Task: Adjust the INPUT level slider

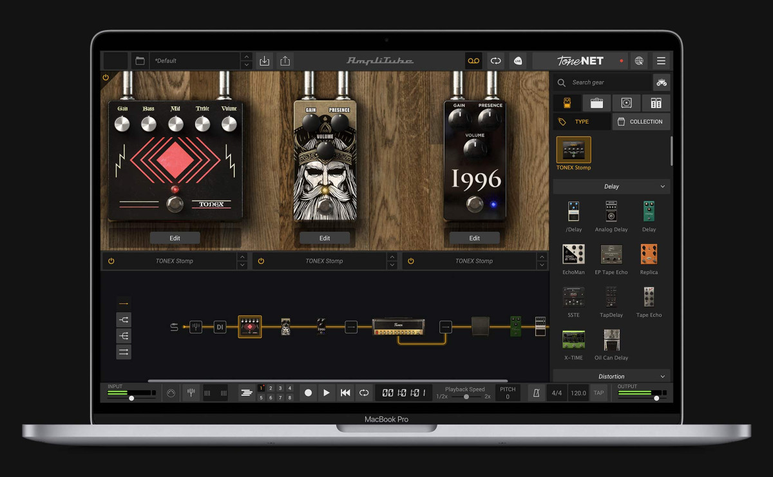Action: coord(131,398)
